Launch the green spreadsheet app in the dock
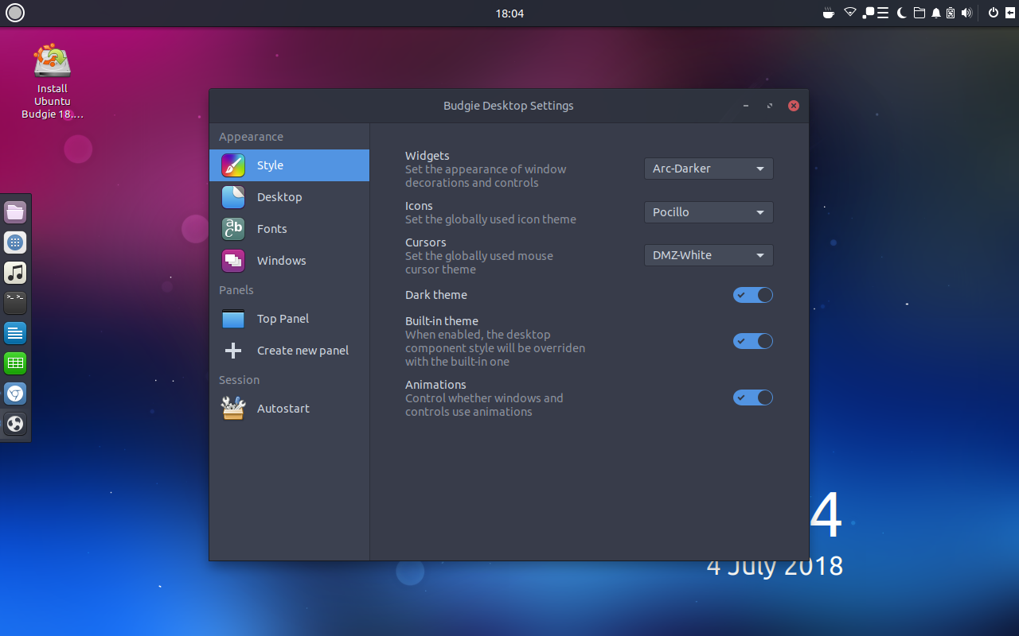 [15, 363]
